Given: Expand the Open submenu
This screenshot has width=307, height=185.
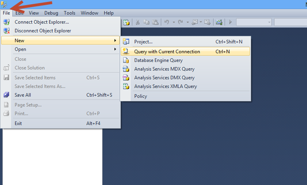Looking at the screenshot, I should (60, 49).
